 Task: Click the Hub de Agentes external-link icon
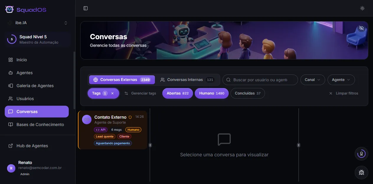point(11,146)
